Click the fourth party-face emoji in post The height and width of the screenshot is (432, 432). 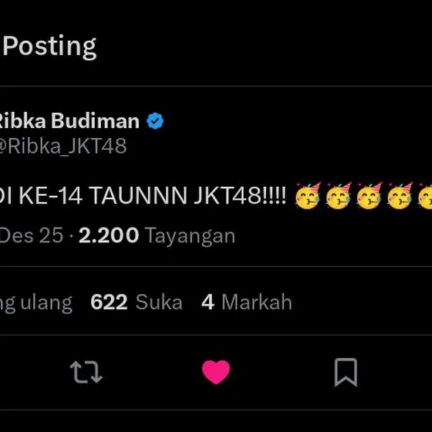click(x=400, y=196)
